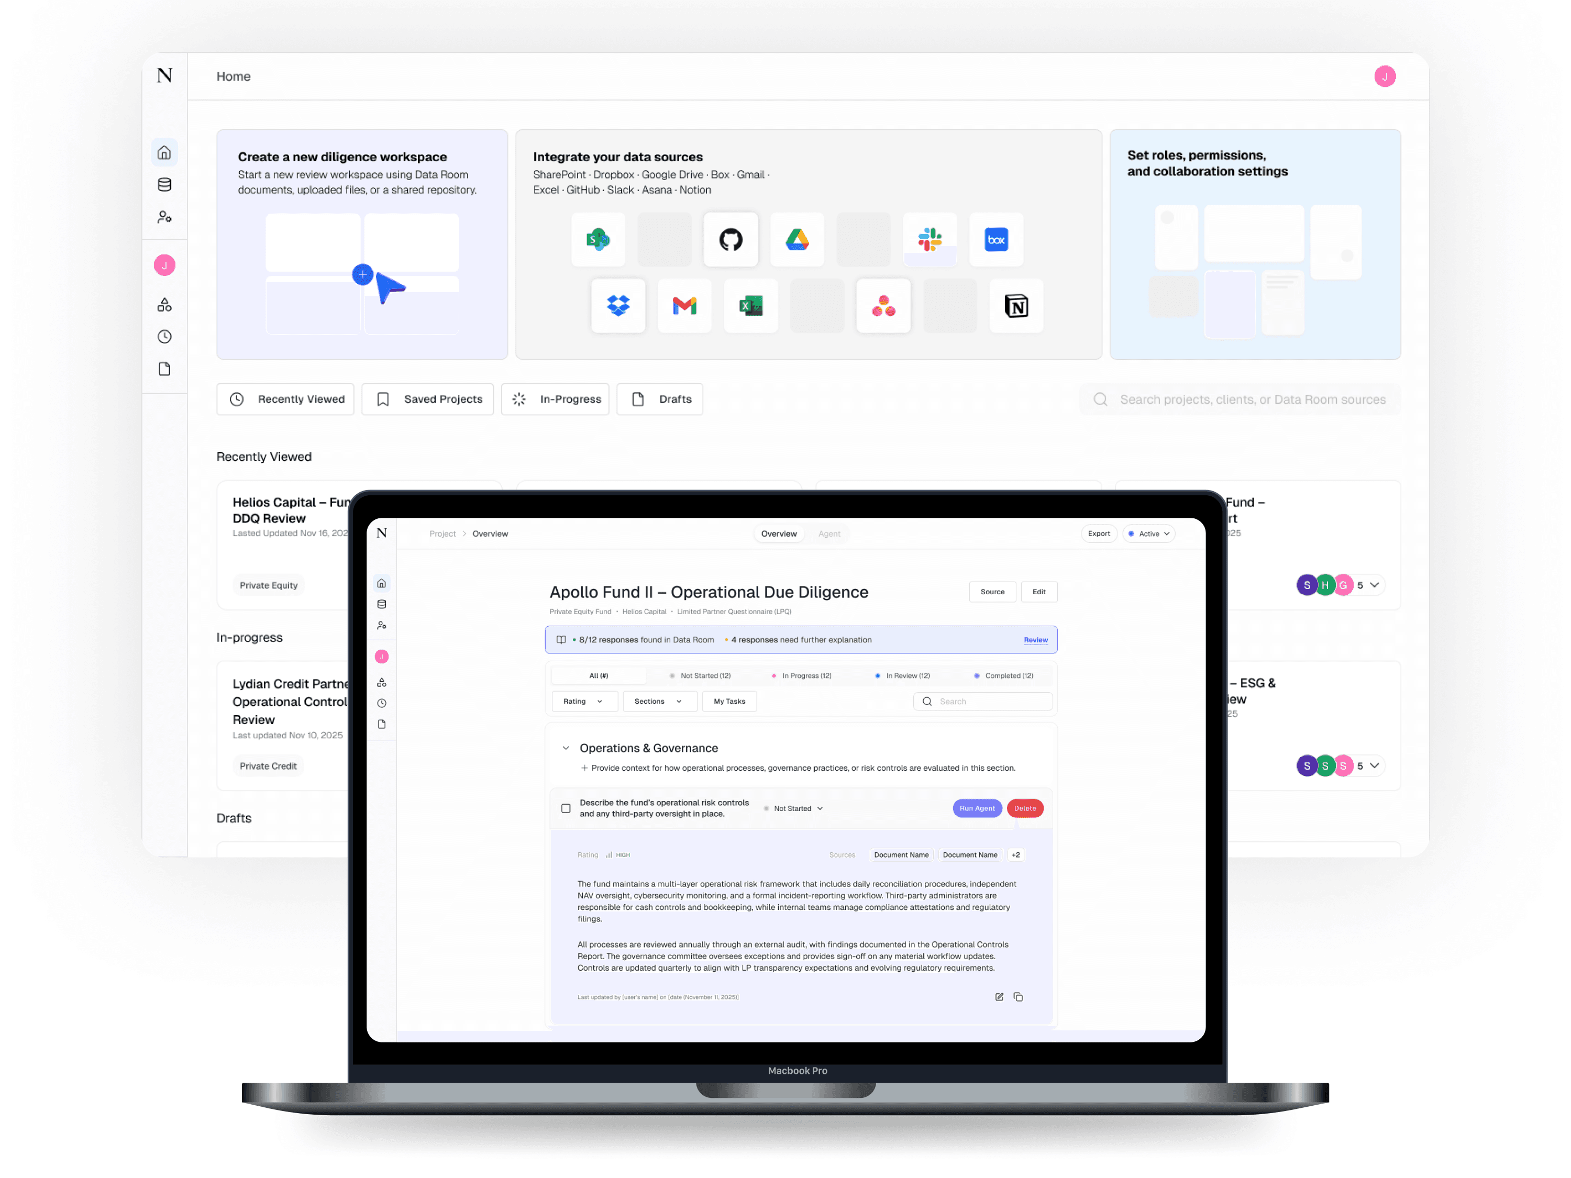Image resolution: width=1571 pixels, height=1178 pixels.
Task: Select the Slack integration icon
Action: 929,239
